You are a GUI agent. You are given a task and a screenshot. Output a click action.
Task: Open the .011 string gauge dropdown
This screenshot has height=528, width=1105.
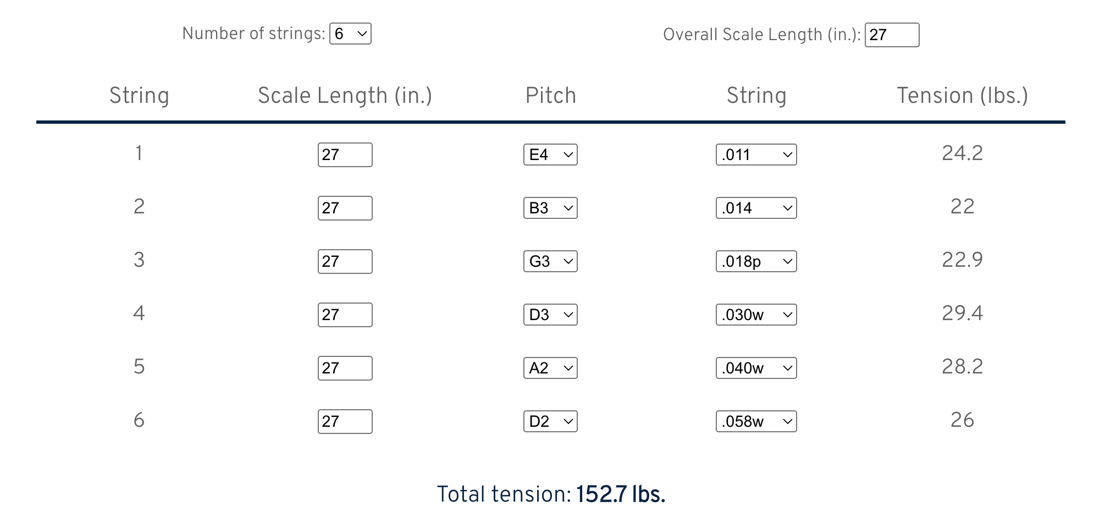pyautogui.click(x=756, y=155)
